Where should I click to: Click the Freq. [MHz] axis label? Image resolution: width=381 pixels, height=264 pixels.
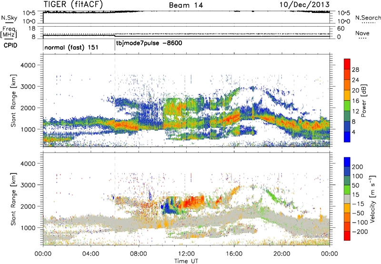coord(9,32)
